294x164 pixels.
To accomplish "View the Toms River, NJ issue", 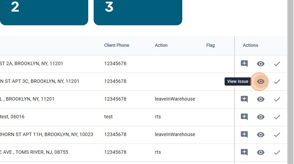I will tap(260, 152).
